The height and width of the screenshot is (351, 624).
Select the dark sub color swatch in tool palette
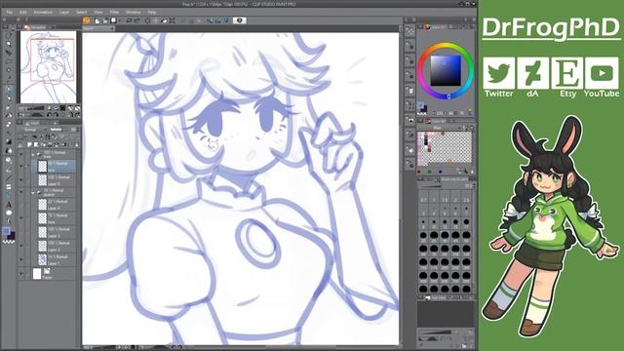point(12,236)
